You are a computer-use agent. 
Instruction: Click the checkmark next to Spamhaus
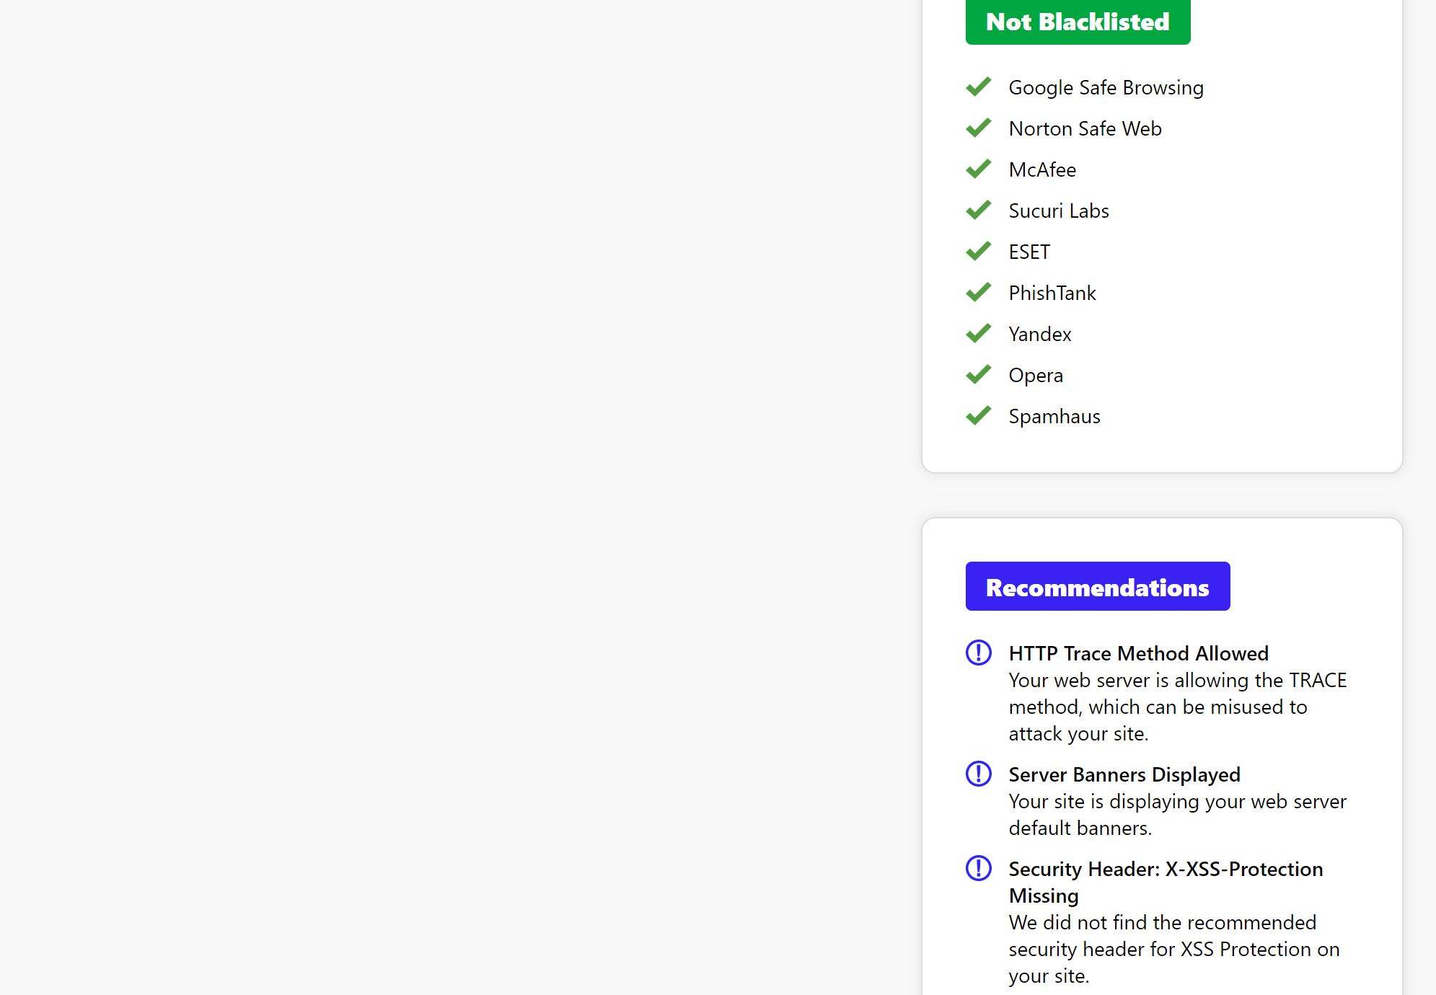click(x=978, y=416)
